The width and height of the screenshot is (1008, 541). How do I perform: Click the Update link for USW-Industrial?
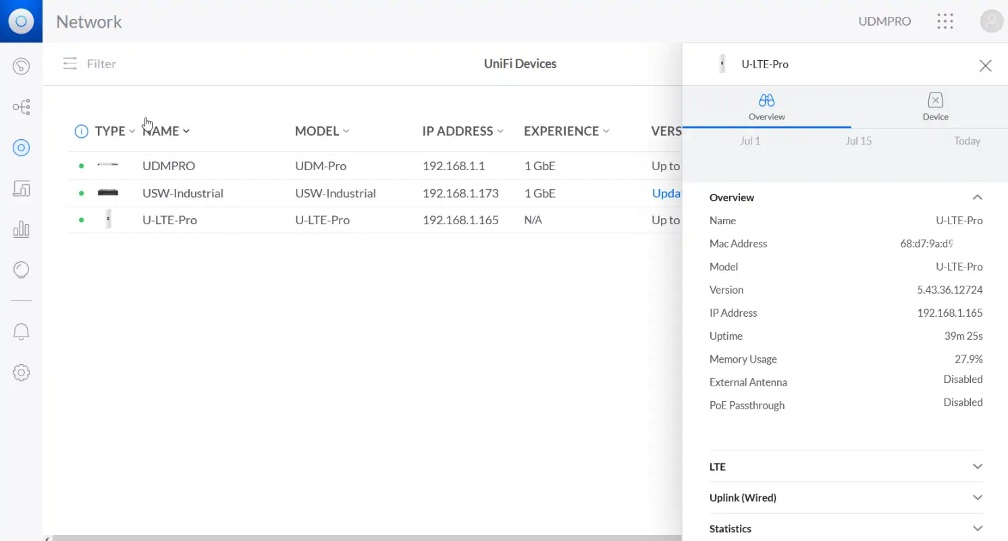click(x=666, y=193)
